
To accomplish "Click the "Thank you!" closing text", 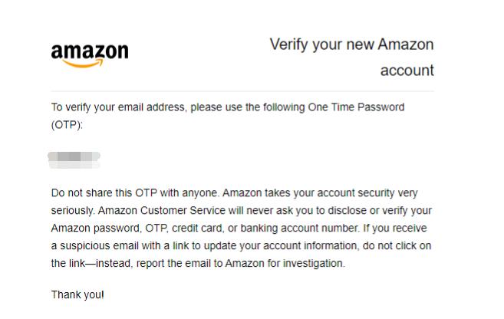I will coord(77,295).
